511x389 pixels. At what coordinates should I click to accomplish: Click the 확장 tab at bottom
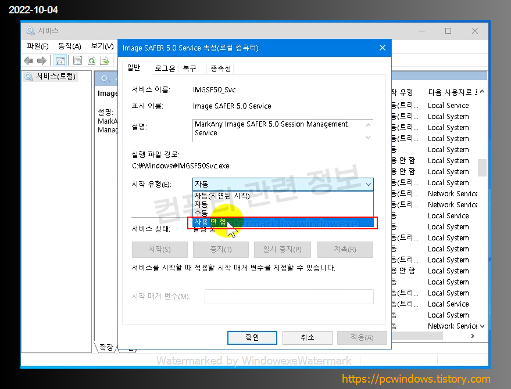coord(106,347)
